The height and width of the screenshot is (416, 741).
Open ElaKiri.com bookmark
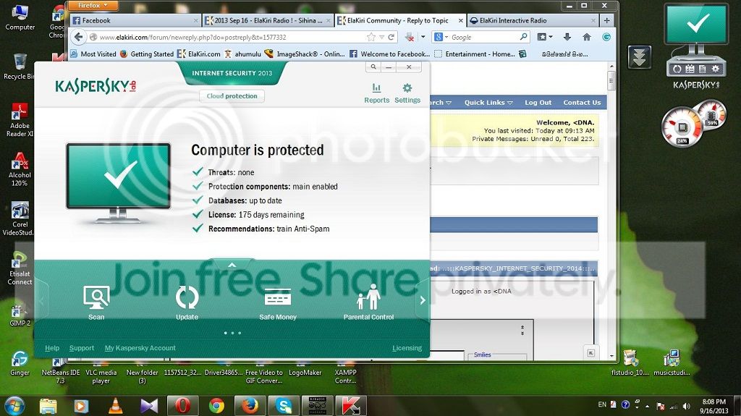tap(199, 54)
